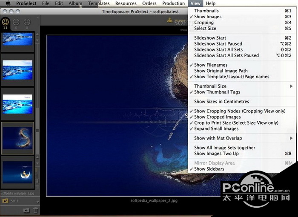Select Show Images Two Up
This screenshot has width=298, height=217.
coord(216,154)
